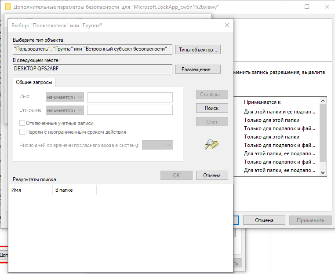Click Отмена in the advanced security window
The width and height of the screenshot is (335, 274).
264,220
